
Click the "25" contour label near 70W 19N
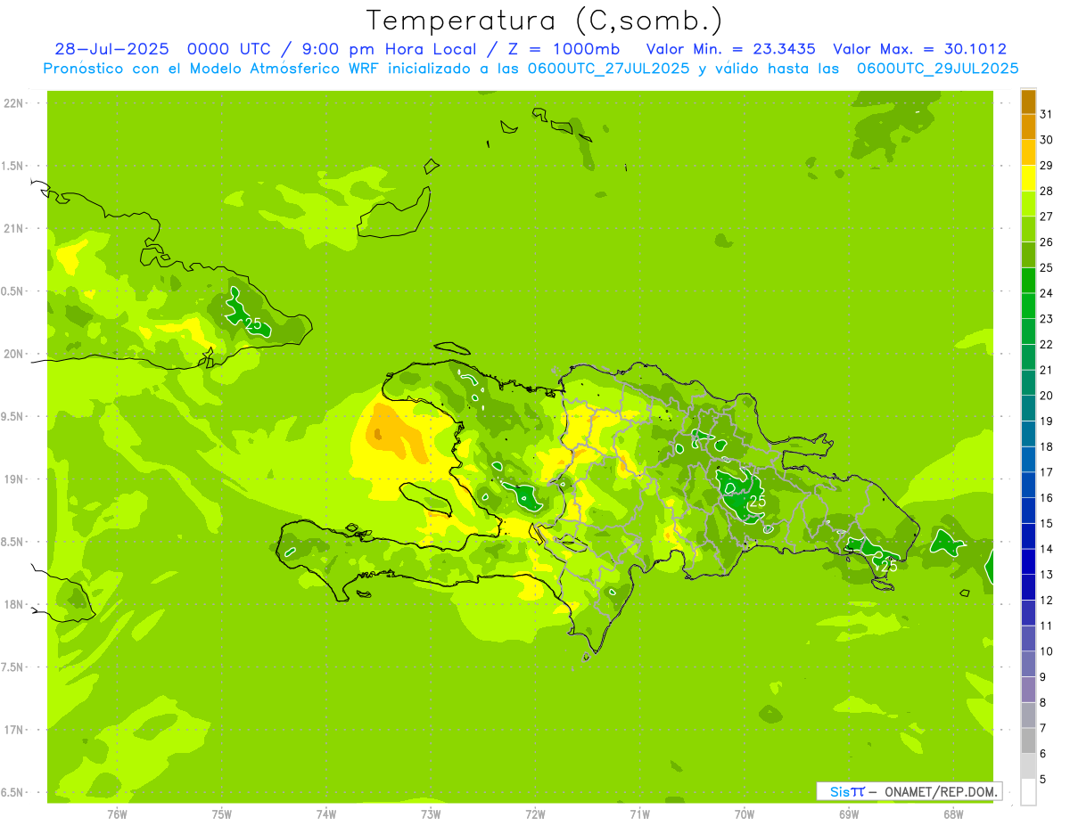tap(758, 502)
